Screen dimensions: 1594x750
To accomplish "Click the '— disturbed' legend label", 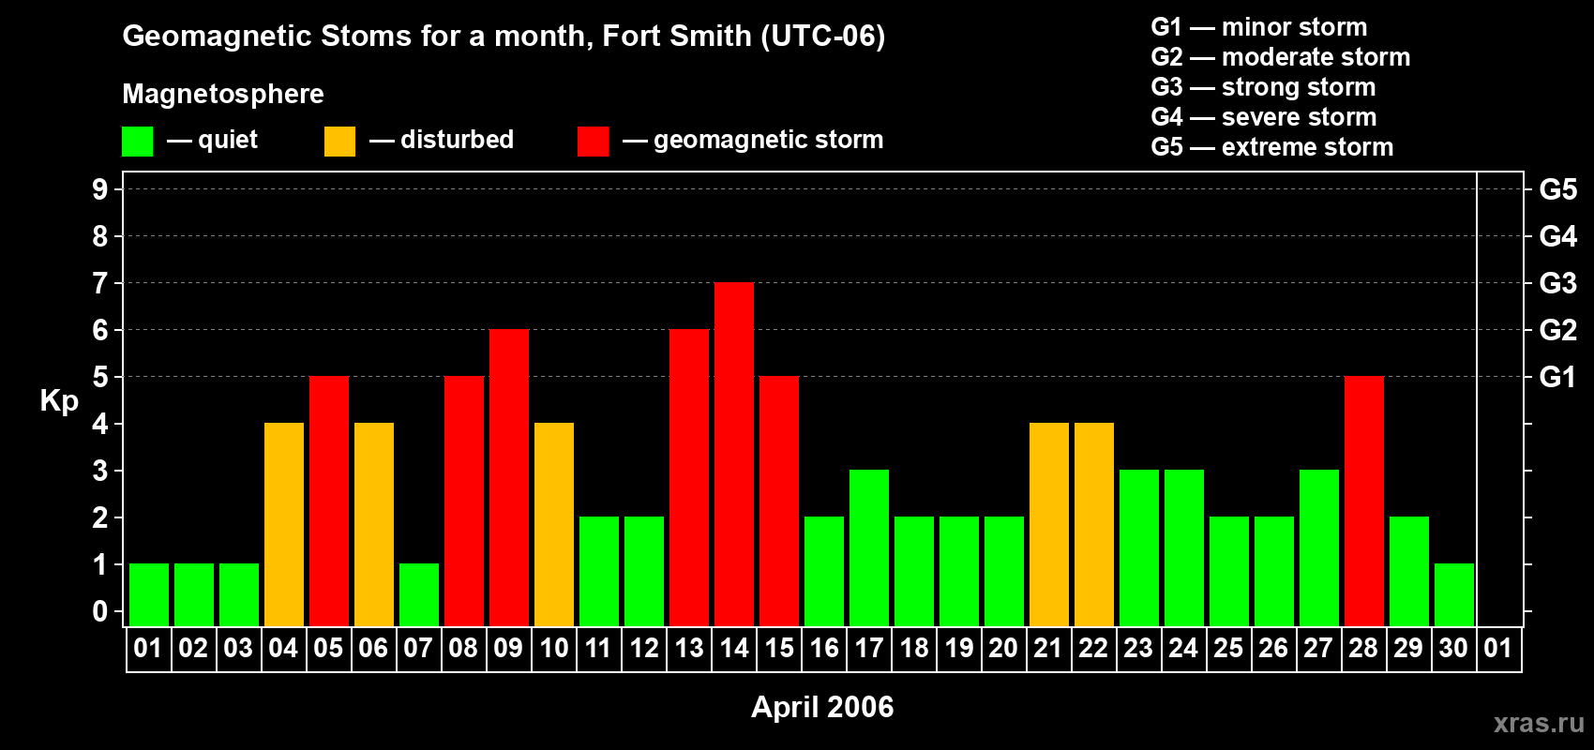I will [442, 140].
